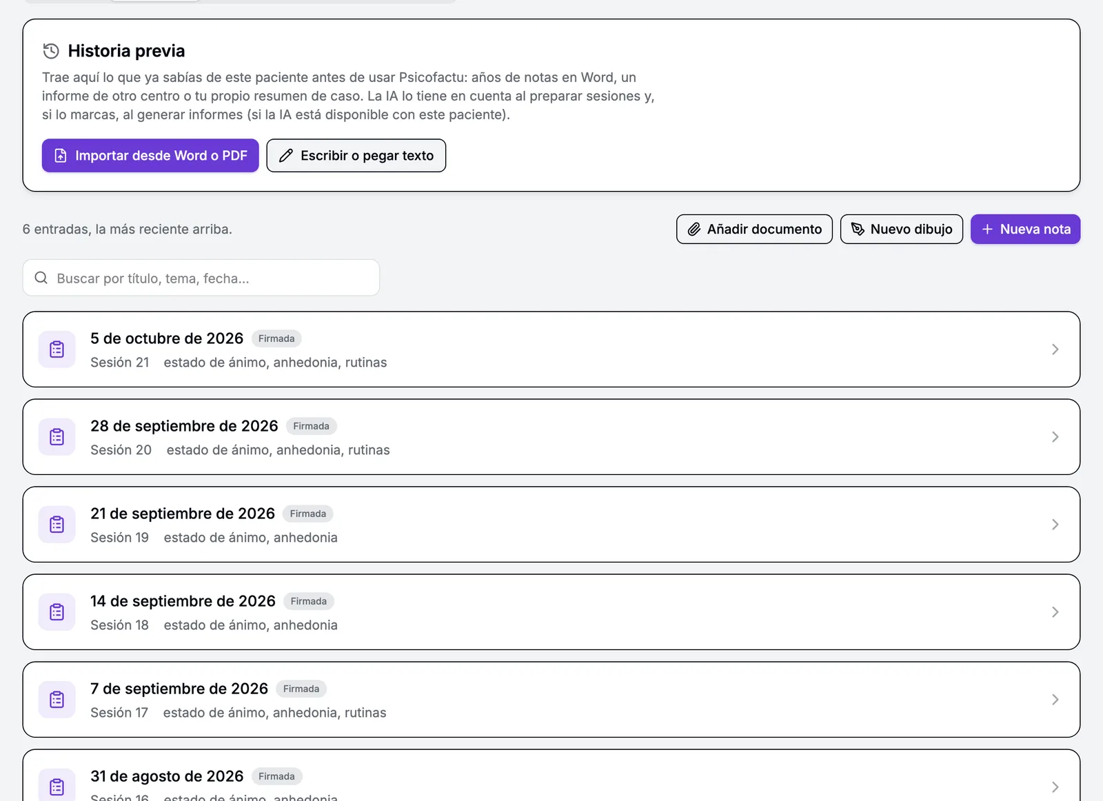Open Sesión 21 entry via its chevron
Image resolution: width=1103 pixels, height=801 pixels.
[1055, 349]
